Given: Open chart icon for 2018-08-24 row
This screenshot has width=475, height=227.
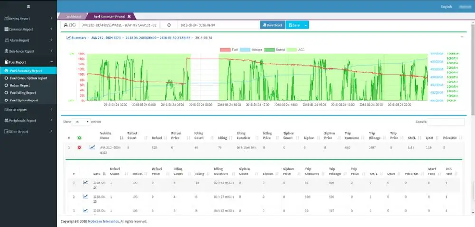Looking at the screenshot, I should [85, 182].
